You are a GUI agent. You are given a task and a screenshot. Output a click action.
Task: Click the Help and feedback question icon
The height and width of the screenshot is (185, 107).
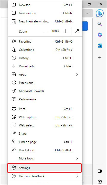click(14, 176)
